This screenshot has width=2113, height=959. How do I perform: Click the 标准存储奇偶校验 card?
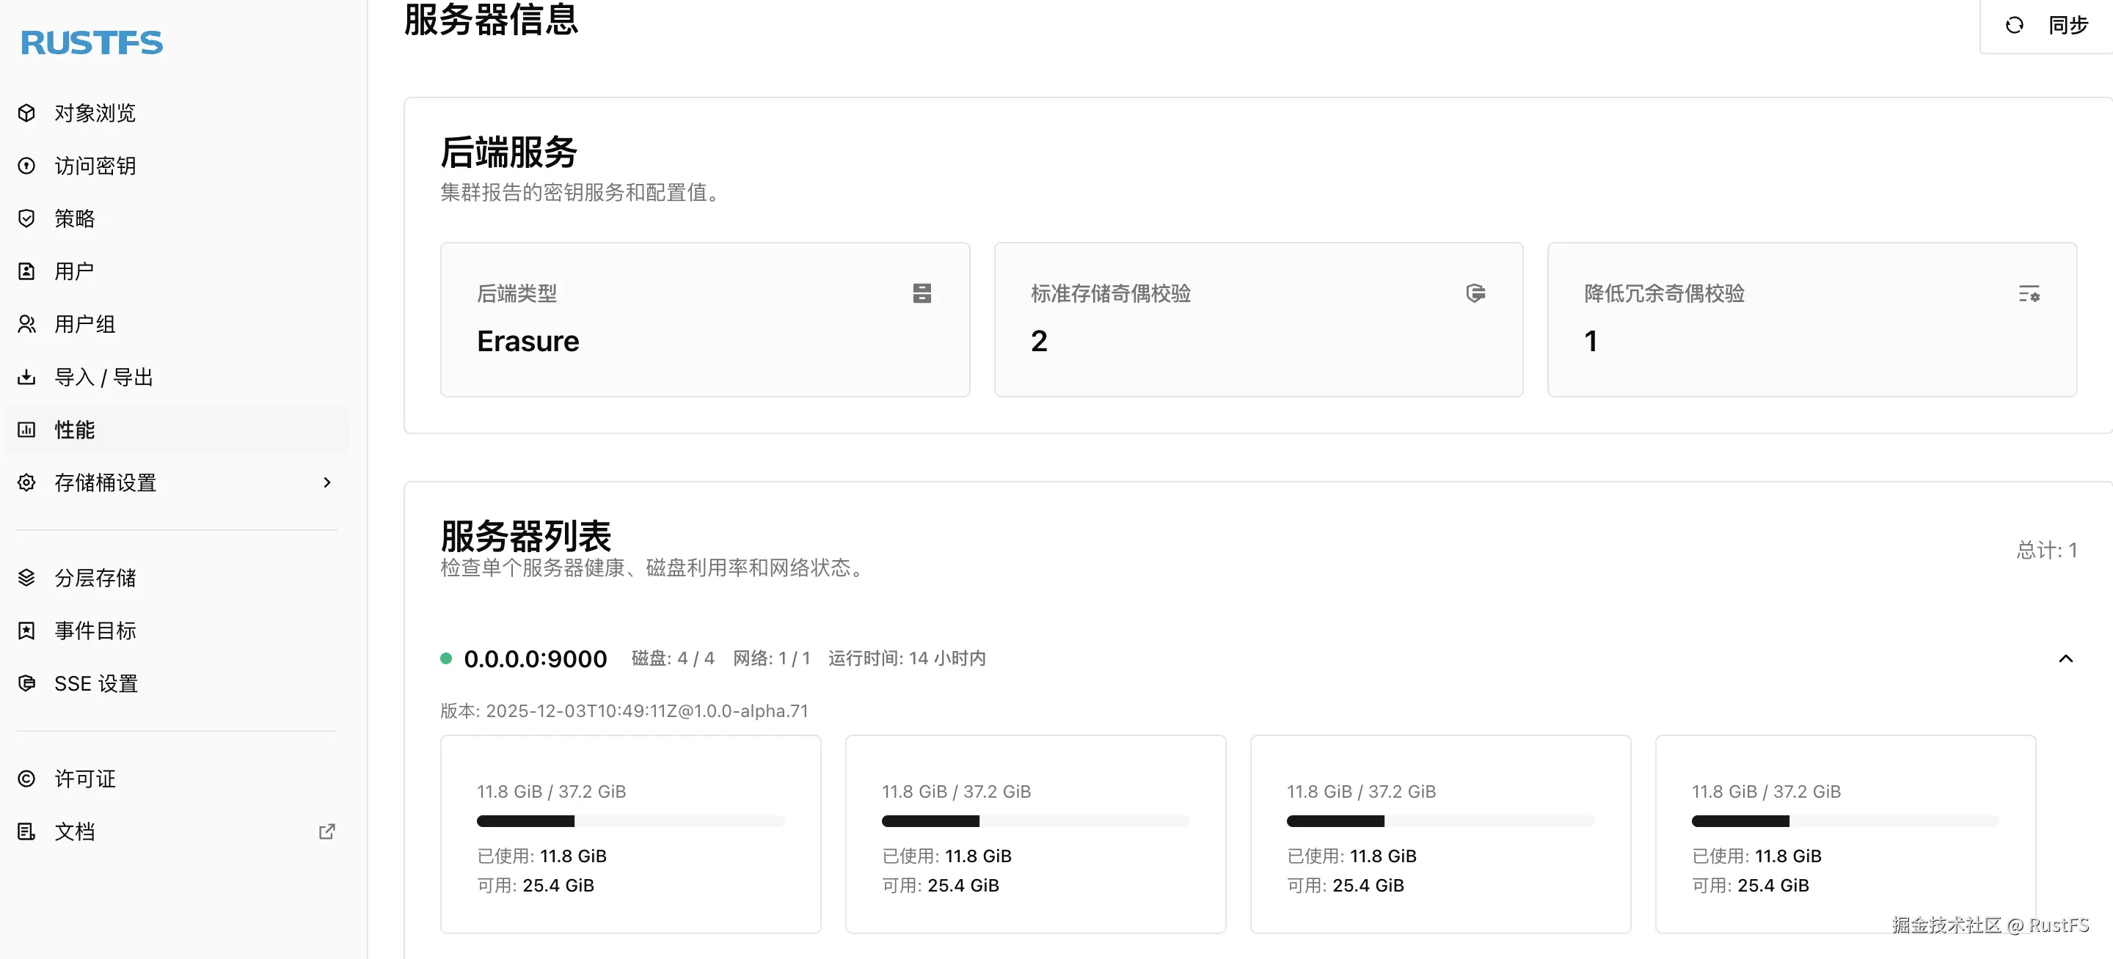tap(1258, 320)
